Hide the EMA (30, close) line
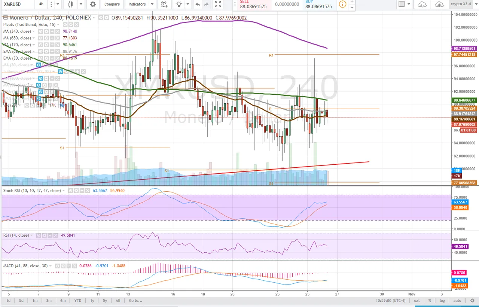Viewport: 479px width, 307px height. click(40, 58)
